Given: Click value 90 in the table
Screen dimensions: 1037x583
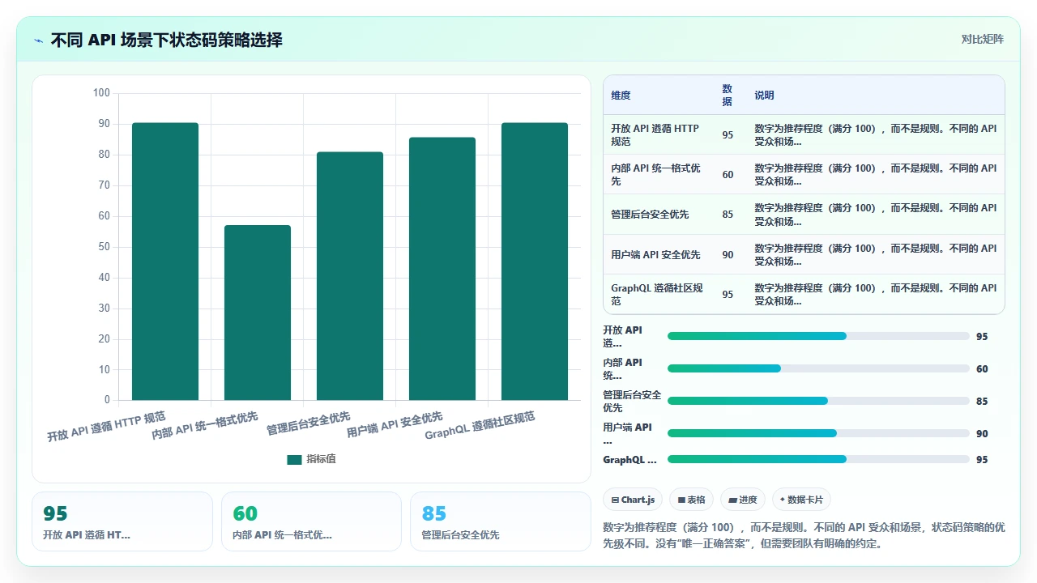Looking at the screenshot, I should [x=728, y=254].
